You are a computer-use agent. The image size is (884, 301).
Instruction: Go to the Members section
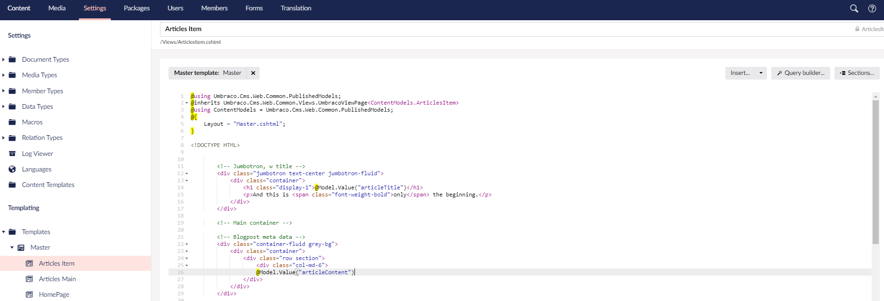coord(214,8)
